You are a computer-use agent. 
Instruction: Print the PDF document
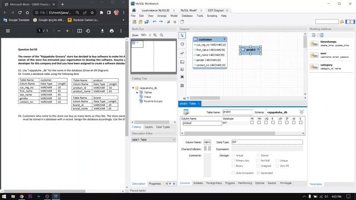[x=111, y=31]
